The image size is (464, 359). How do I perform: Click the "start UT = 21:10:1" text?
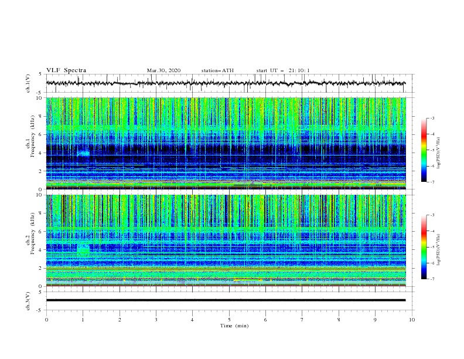pyautogui.click(x=283, y=70)
